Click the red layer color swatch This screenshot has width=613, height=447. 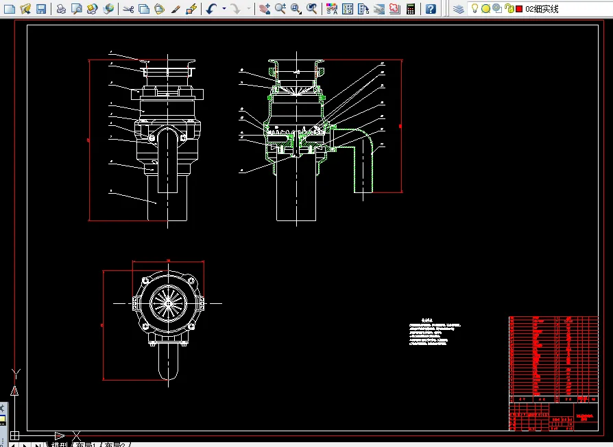click(x=519, y=9)
